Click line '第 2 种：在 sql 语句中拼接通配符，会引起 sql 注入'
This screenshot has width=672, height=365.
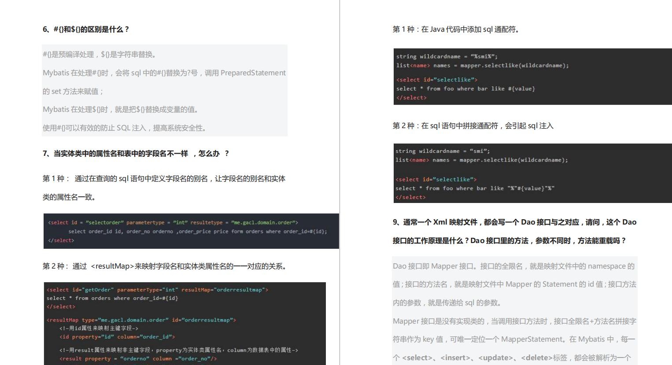pyautogui.click(x=473, y=126)
